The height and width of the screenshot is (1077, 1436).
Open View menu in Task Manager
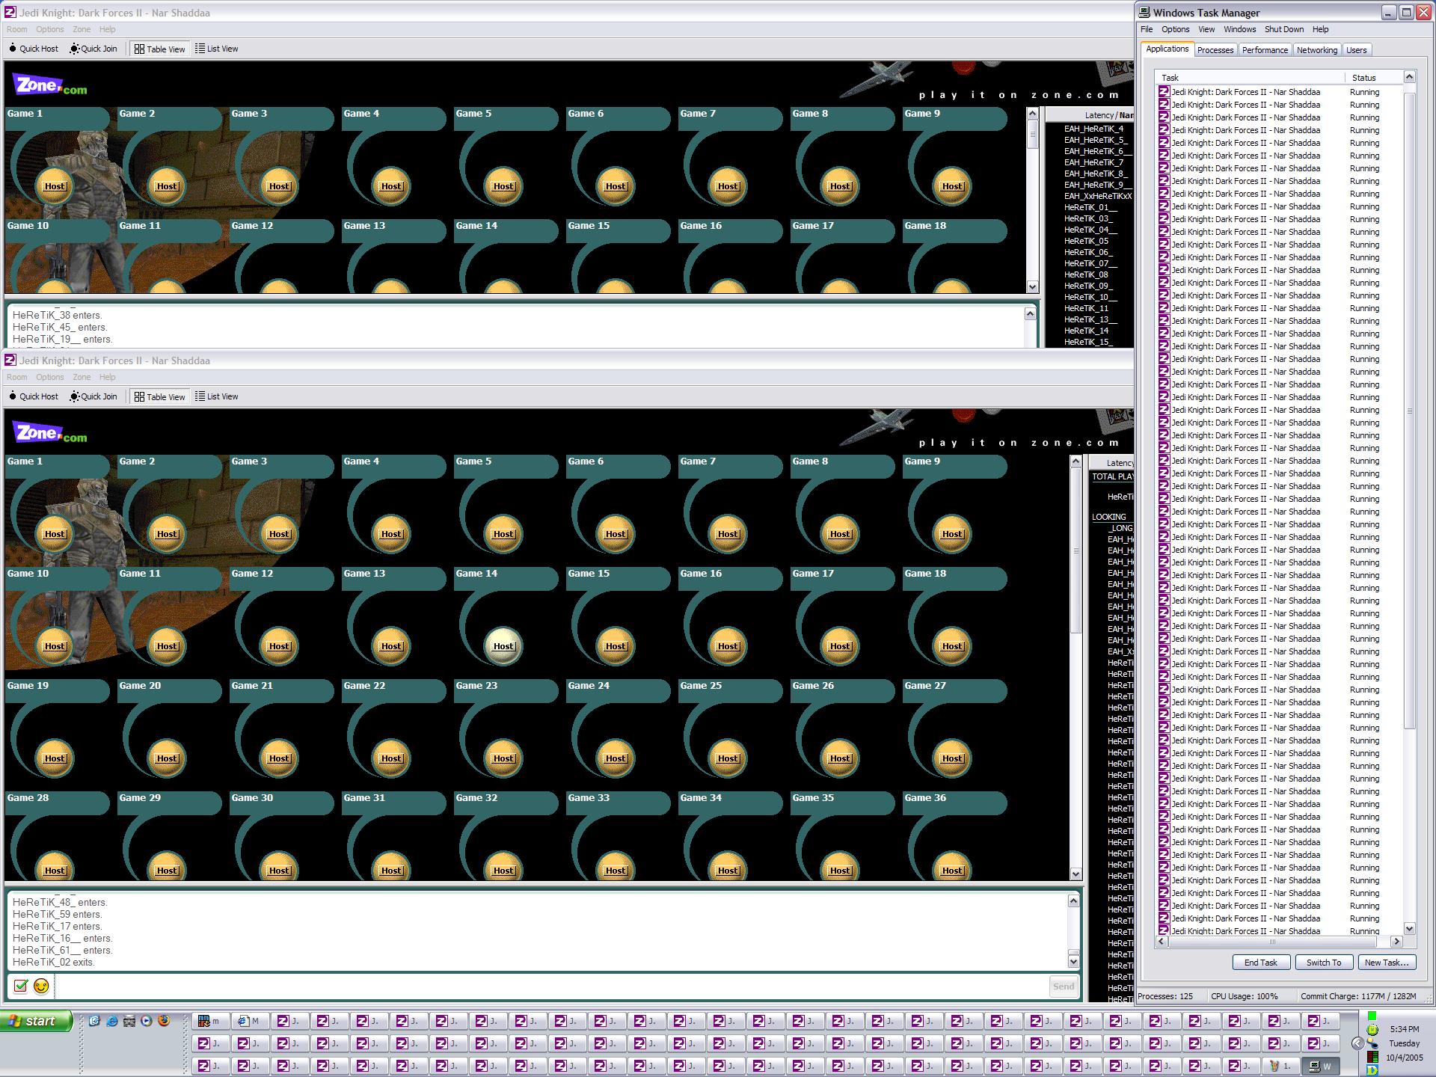1206,29
